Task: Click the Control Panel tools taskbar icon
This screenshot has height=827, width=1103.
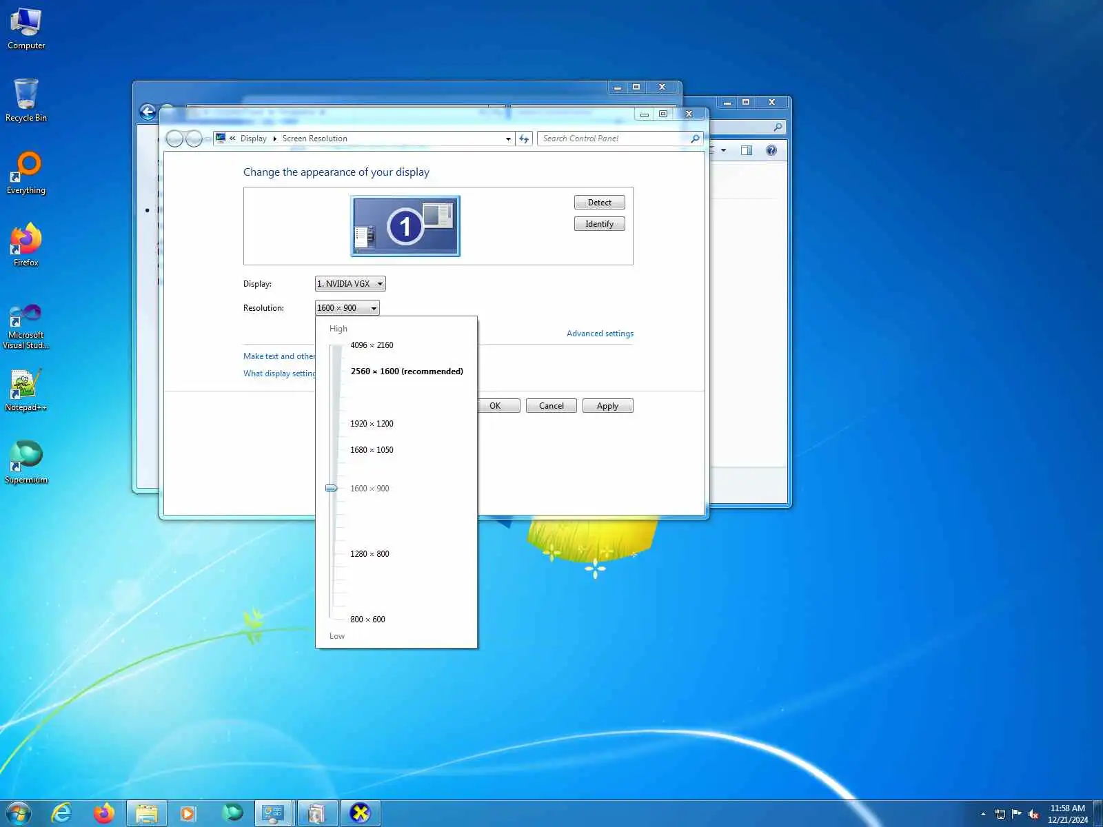Action: pyautogui.click(x=317, y=813)
